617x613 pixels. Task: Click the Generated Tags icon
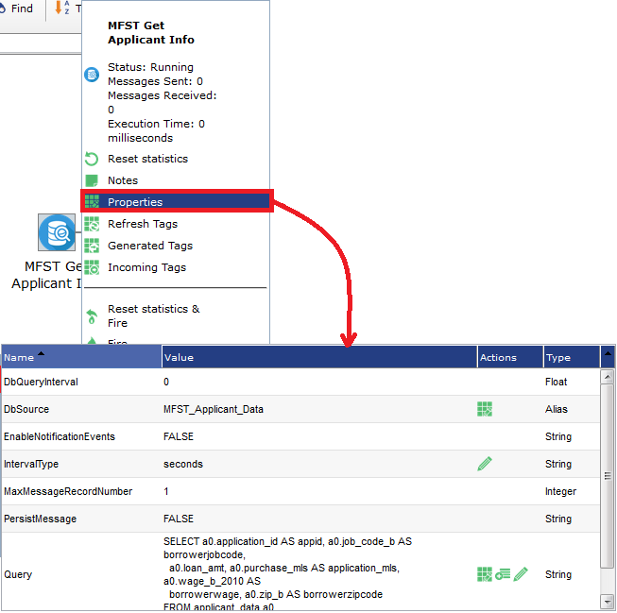point(92,246)
